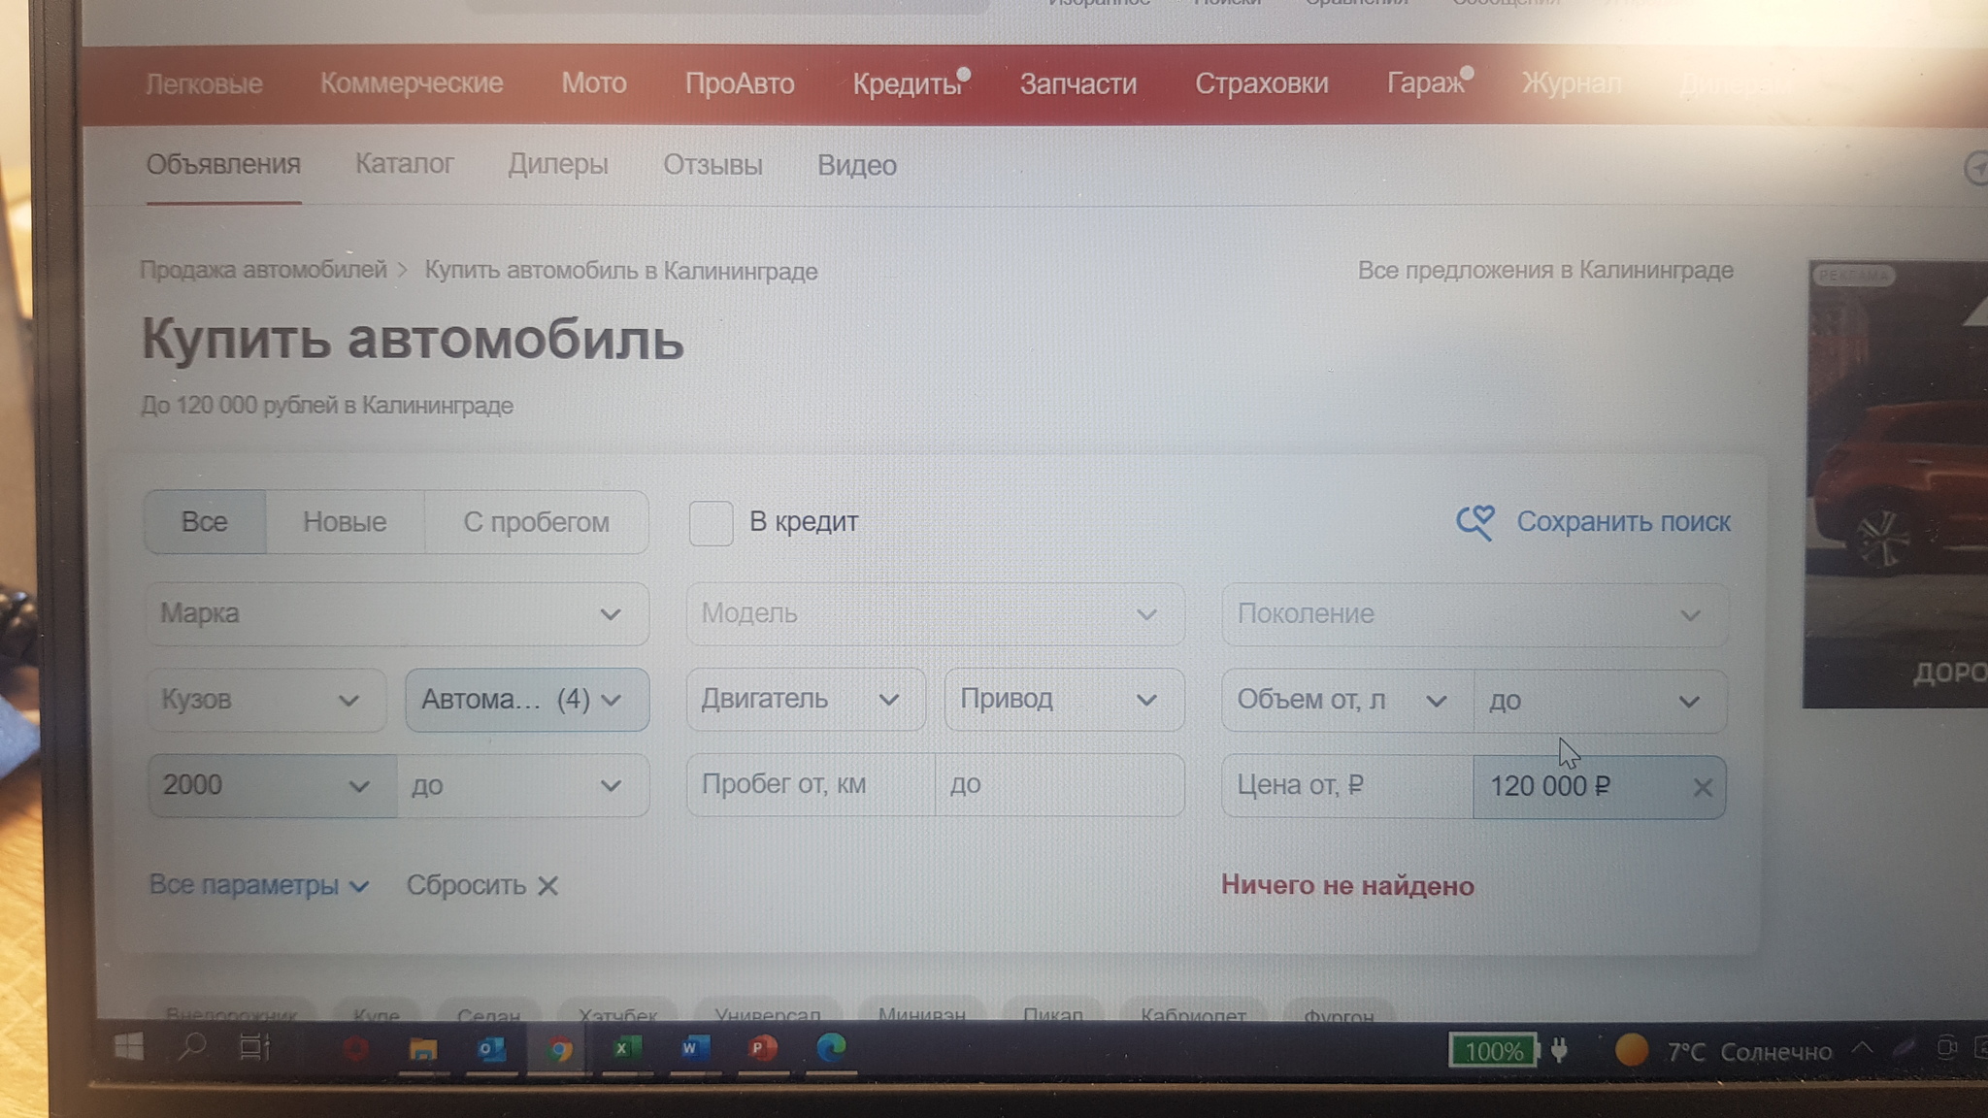Select the 'С пробегом' filter
Image resolution: width=1988 pixels, height=1118 pixels.
click(536, 522)
